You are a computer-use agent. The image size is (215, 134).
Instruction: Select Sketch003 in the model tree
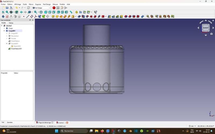(17, 46)
